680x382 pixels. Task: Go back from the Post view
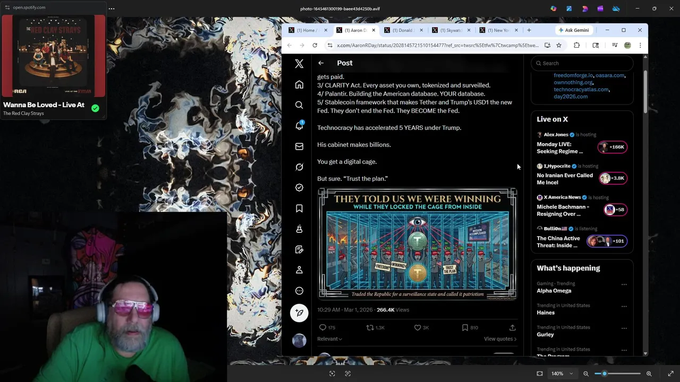(321, 63)
